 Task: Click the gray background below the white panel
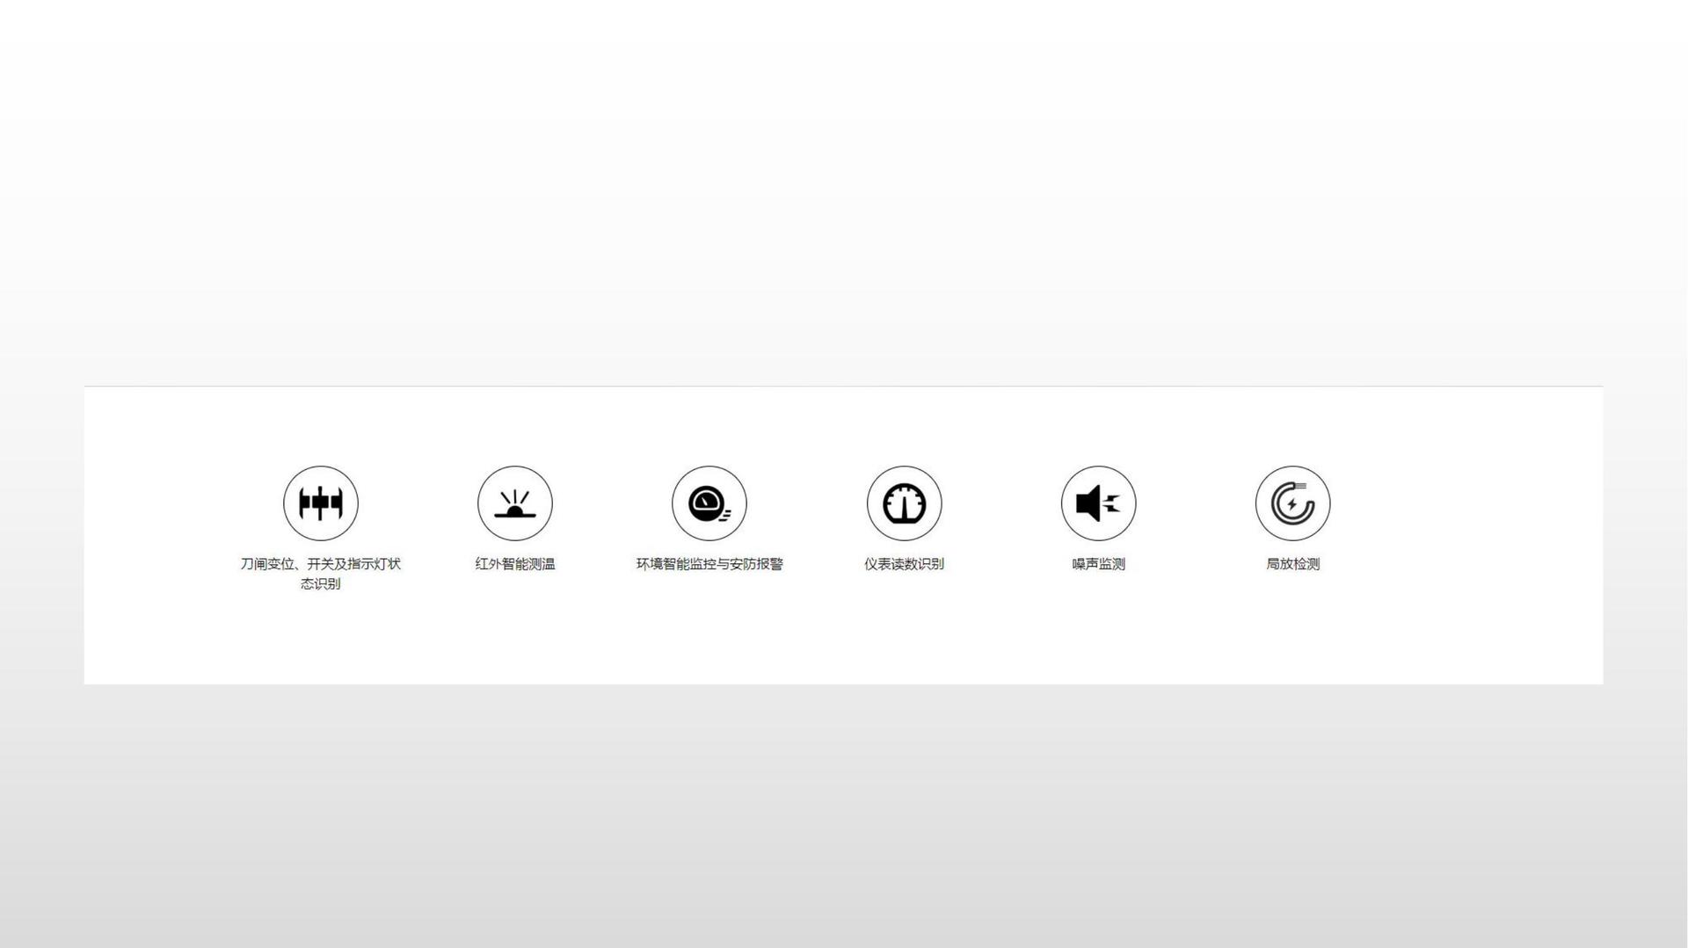pos(843,815)
